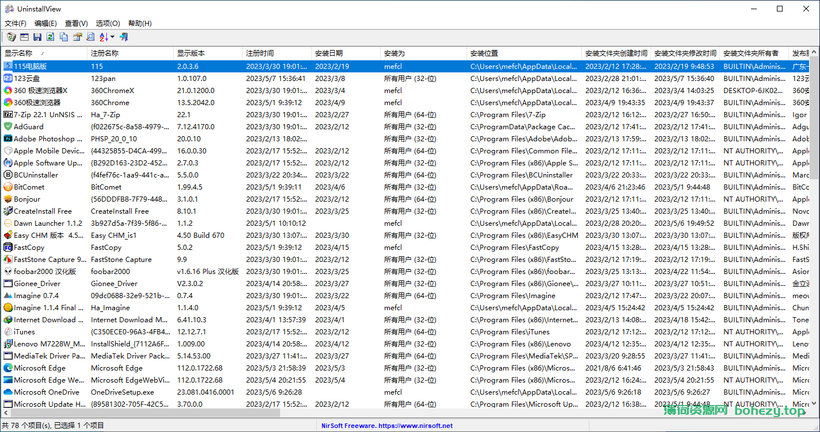Image resolution: width=820 pixels, height=432 pixels.
Task: Select the Gionee_Driver display name
Action: point(37,283)
